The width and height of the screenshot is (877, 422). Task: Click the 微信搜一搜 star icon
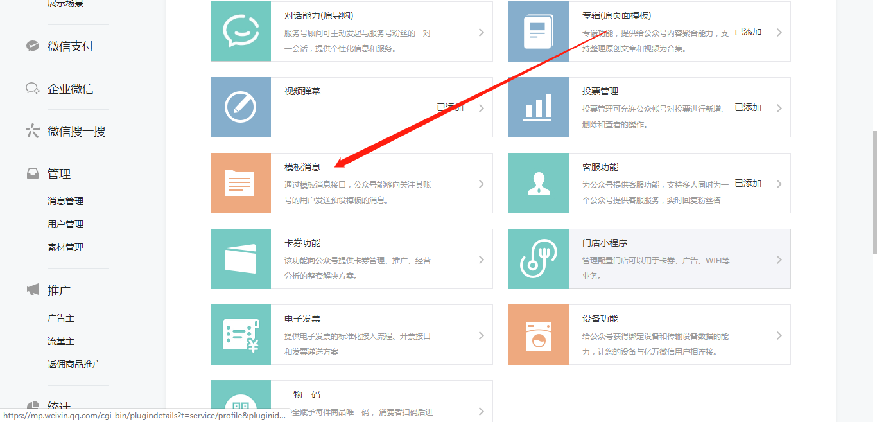pyautogui.click(x=32, y=131)
